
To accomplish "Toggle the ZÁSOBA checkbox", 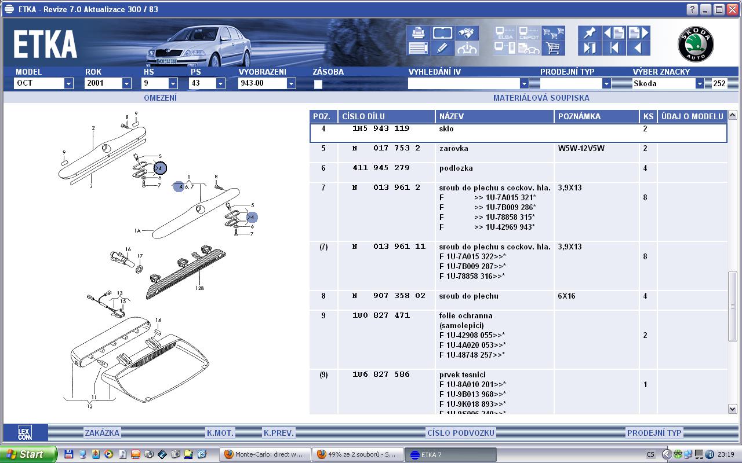I will pos(318,84).
